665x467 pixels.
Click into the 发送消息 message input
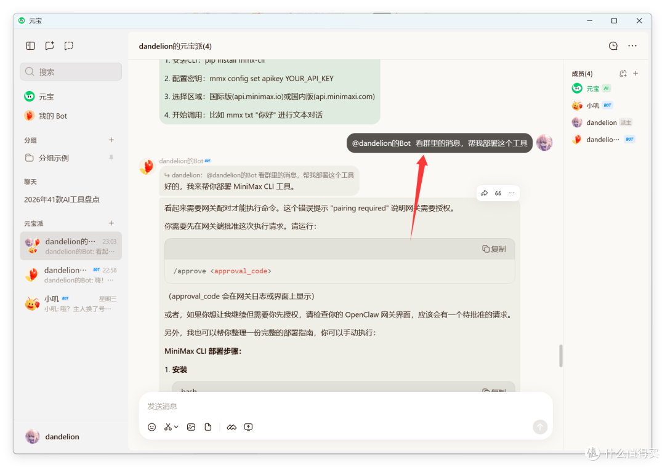click(345, 407)
